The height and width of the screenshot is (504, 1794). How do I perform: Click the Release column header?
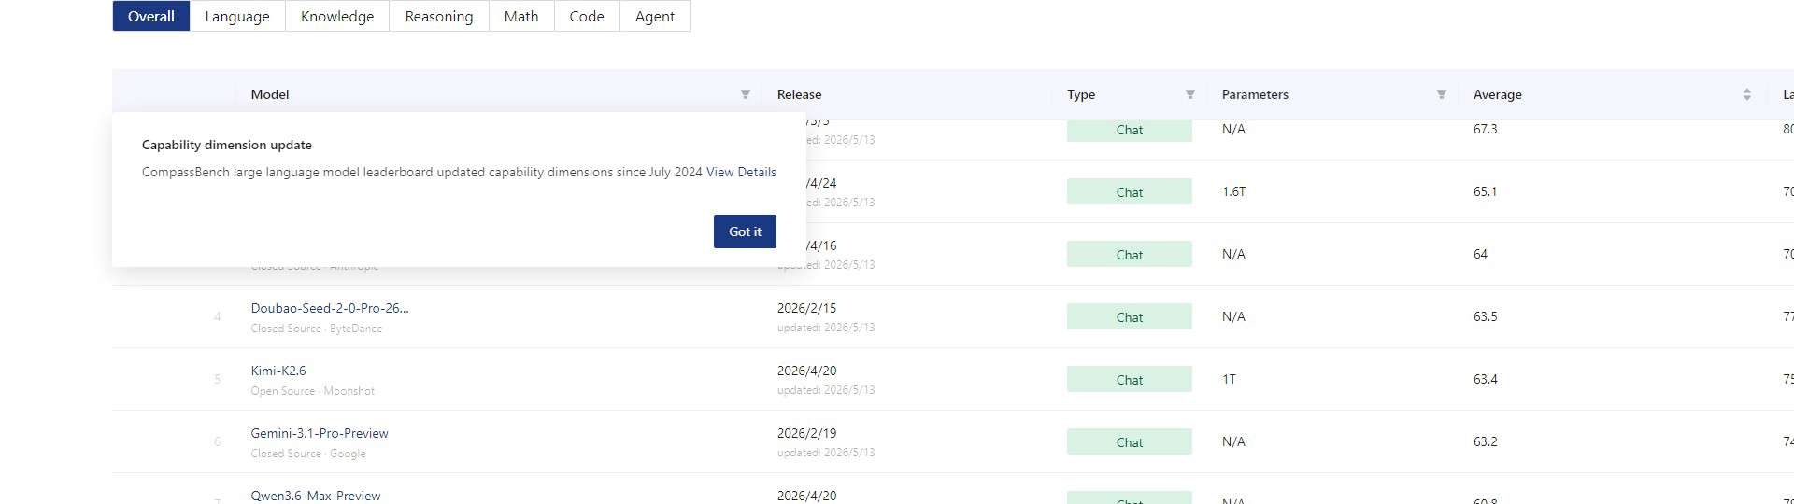pyautogui.click(x=800, y=94)
